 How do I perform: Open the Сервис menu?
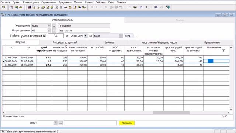point(89,3)
